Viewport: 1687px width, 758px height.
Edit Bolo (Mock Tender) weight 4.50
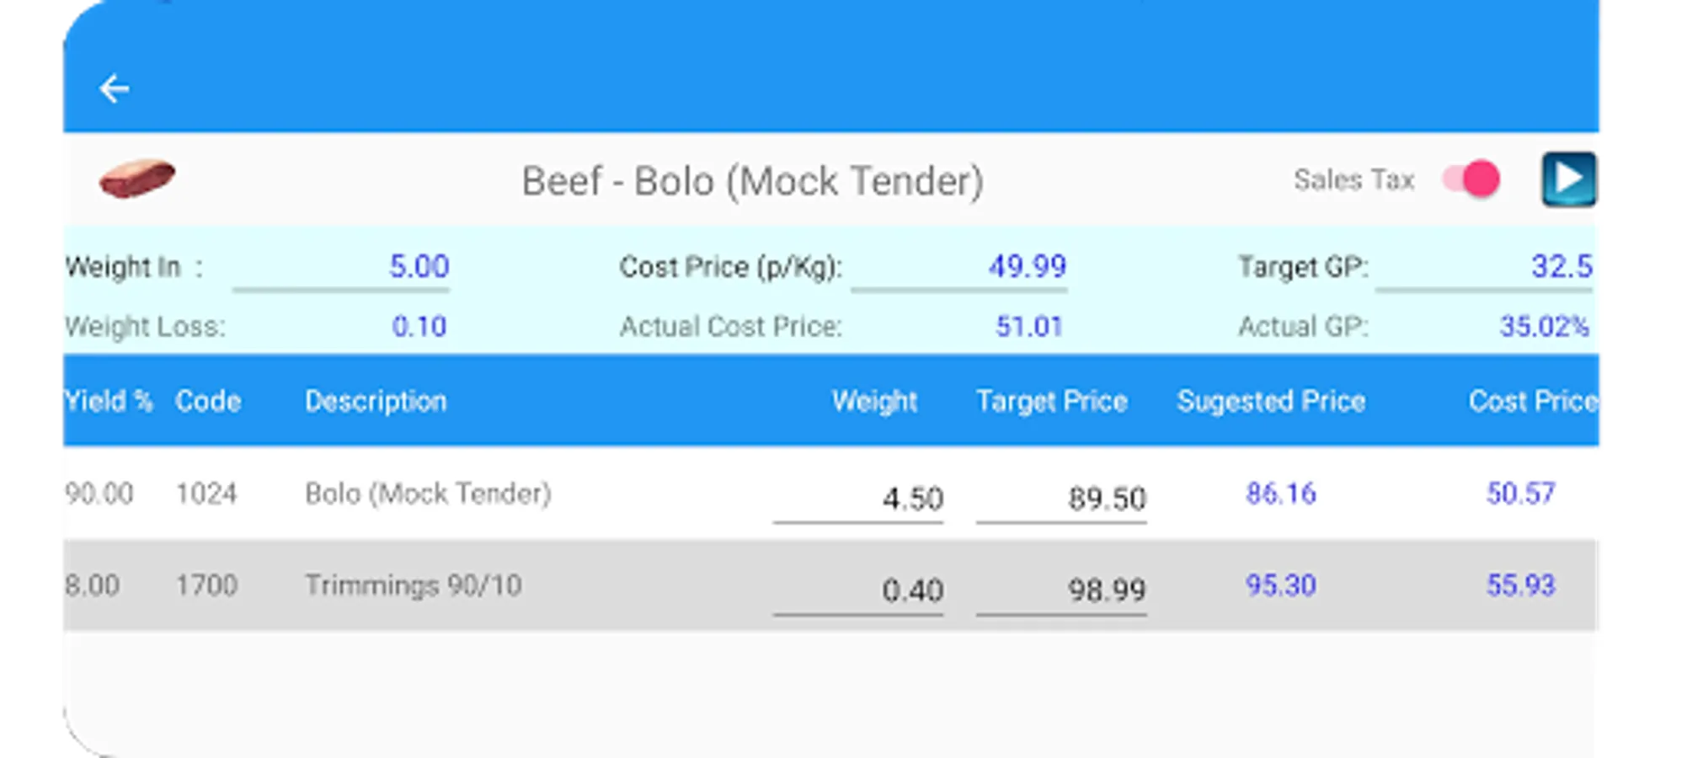(x=858, y=499)
